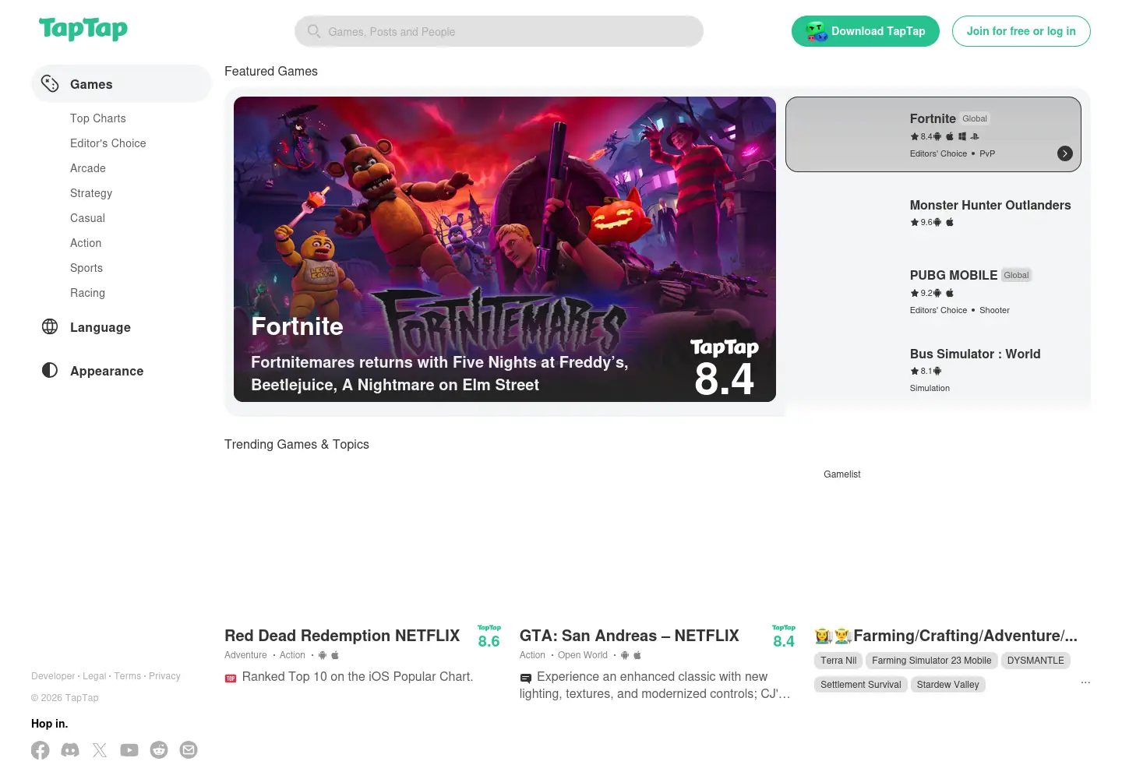Click the TapTap logo in header
Viewport: 1122px width, 779px height.
pyautogui.click(x=83, y=29)
